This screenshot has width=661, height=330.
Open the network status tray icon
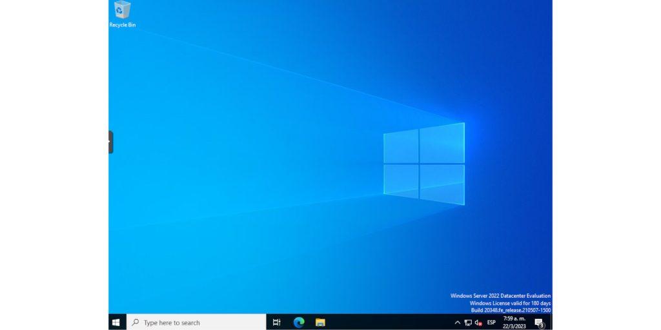point(468,323)
